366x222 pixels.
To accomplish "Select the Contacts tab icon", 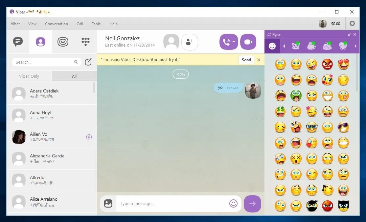I will pyautogui.click(x=40, y=42).
